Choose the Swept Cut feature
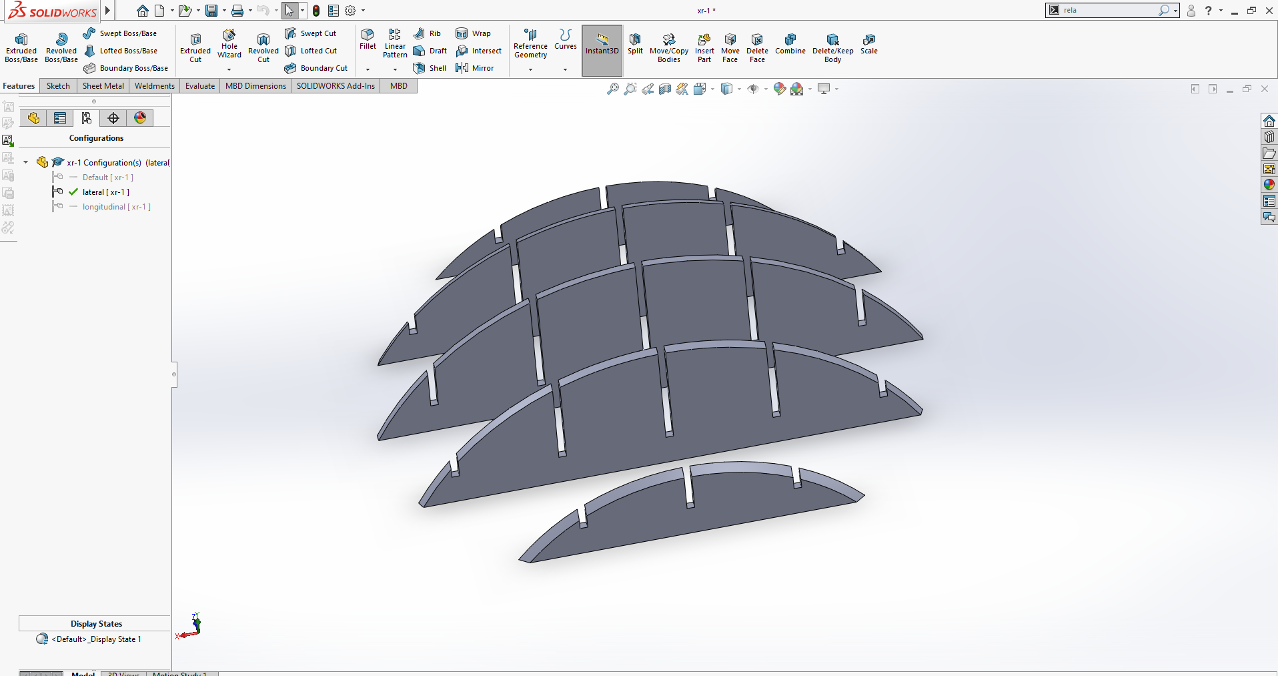Image resolution: width=1278 pixels, height=676 pixels. [311, 33]
